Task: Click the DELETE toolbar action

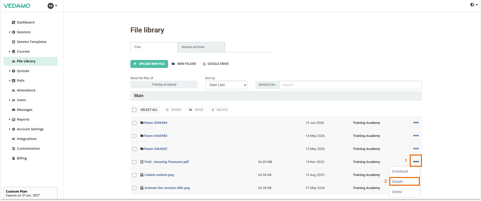Action: pos(219,110)
